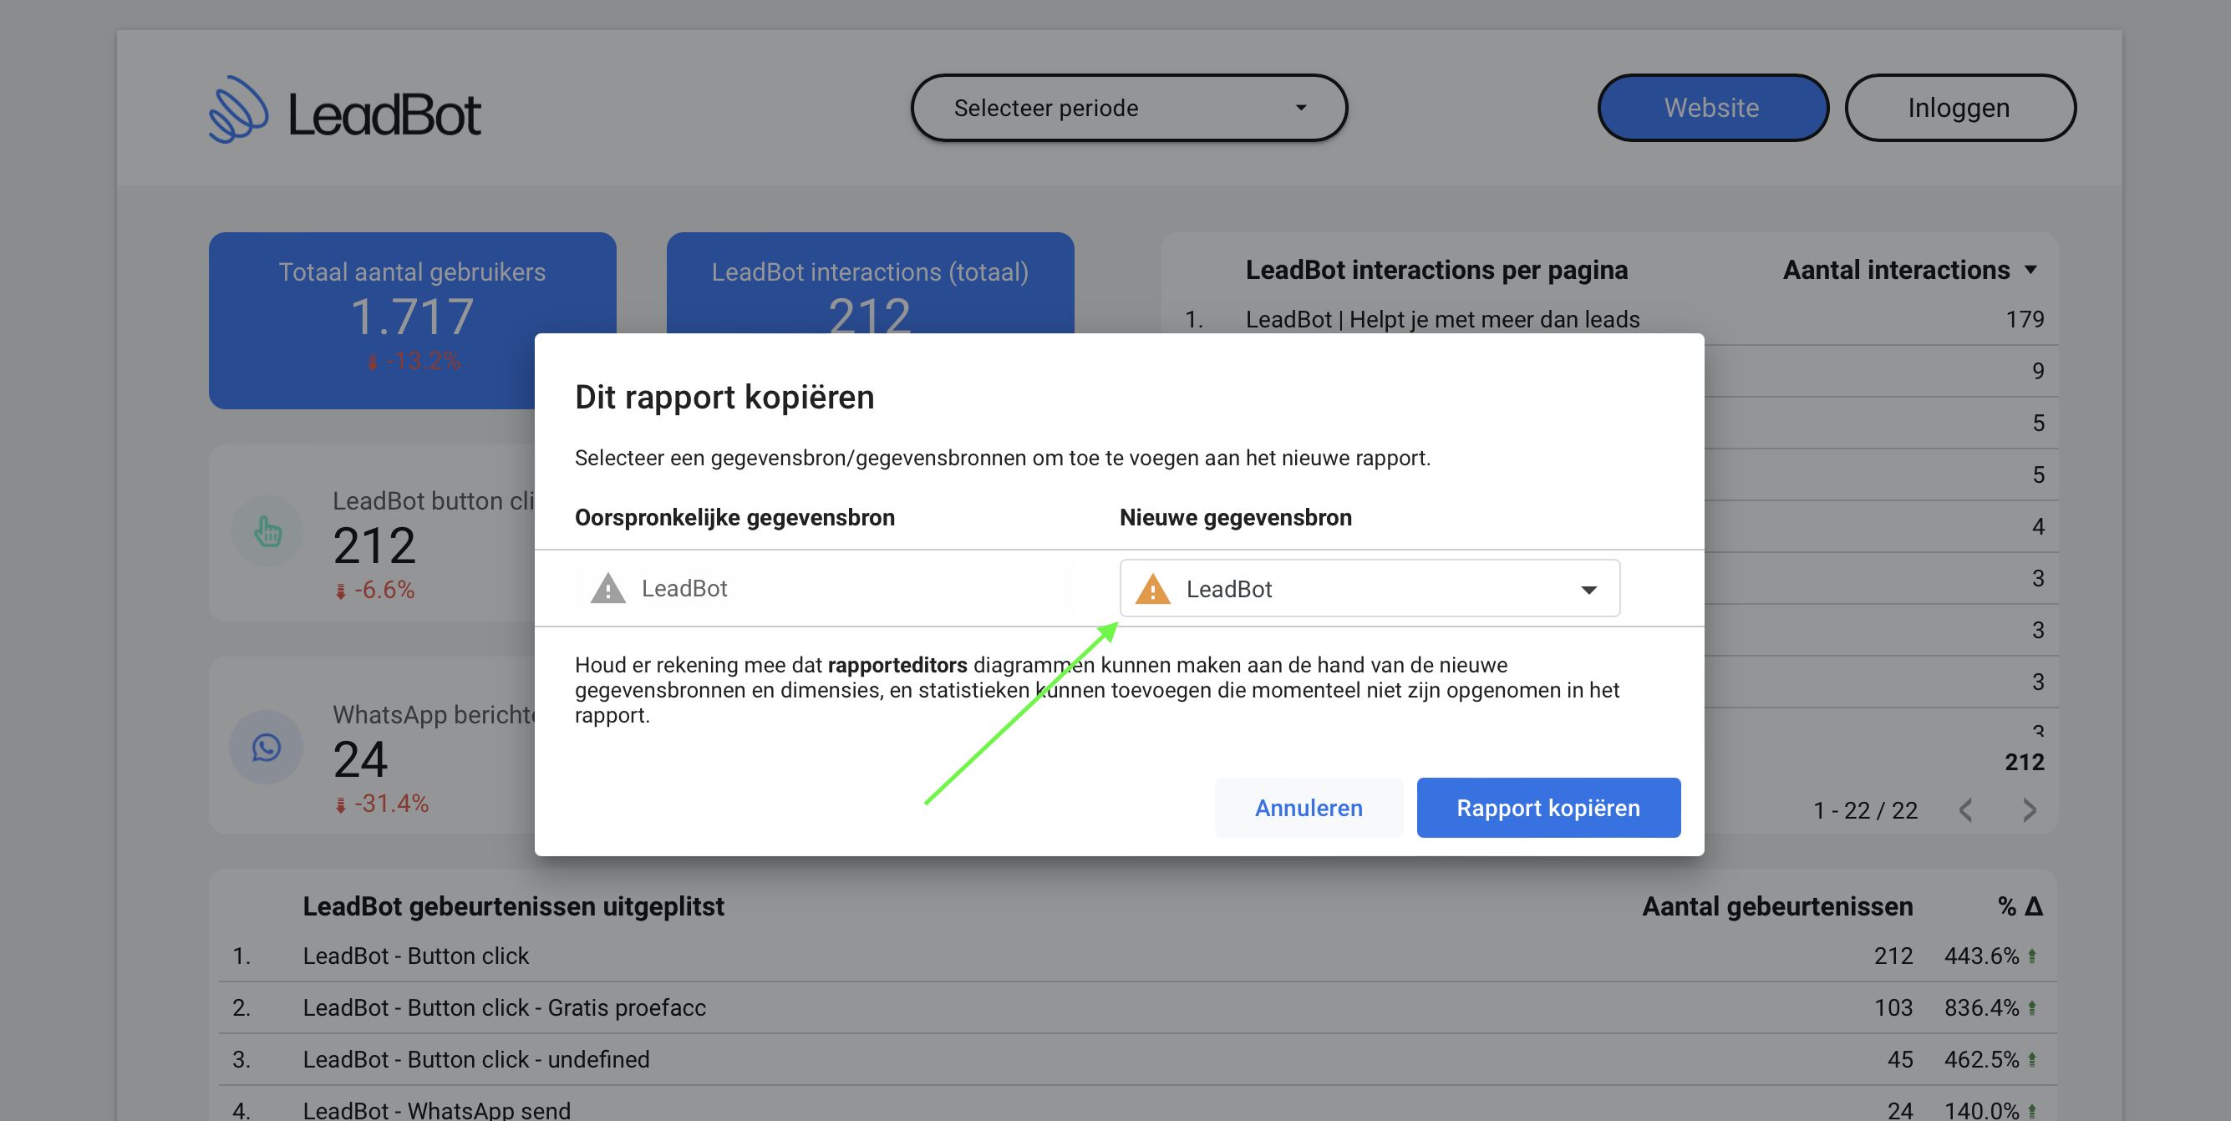This screenshot has height=1121, width=2231.
Task: Select the Aantal gebeurtenissen column header
Action: pyautogui.click(x=1776, y=906)
